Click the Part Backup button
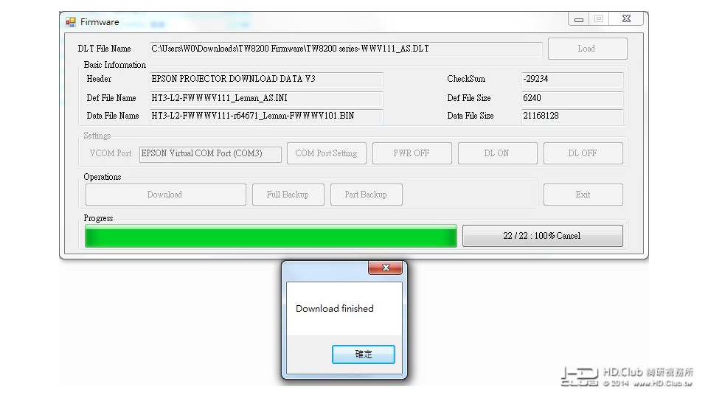Image resolution: width=708 pixels, height=398 pixels. pyautogui.click(x=367, y=195)
